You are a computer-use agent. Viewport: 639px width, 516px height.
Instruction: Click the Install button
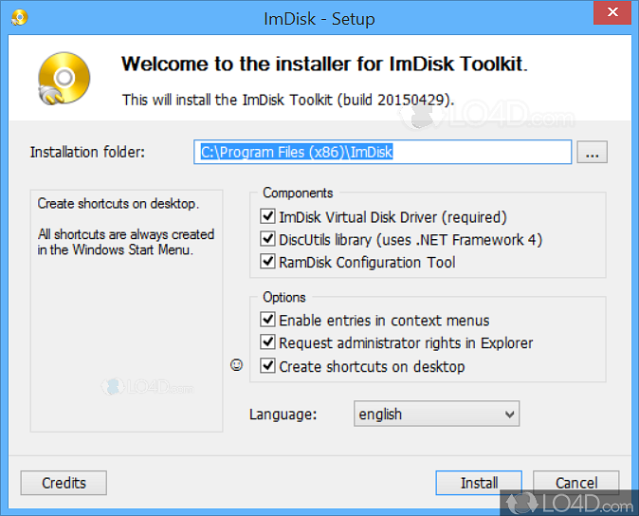pyautogui.click(x=479, y=483)
